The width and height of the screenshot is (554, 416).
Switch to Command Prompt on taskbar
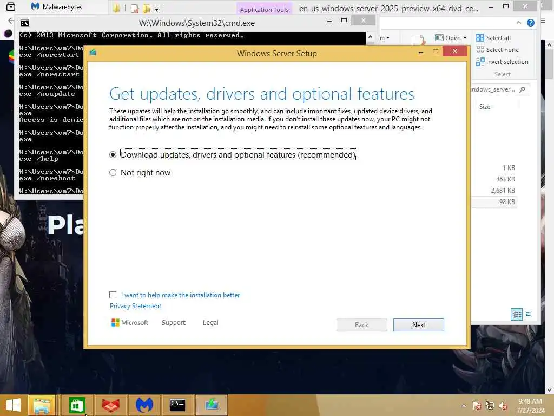pos(177,405)
